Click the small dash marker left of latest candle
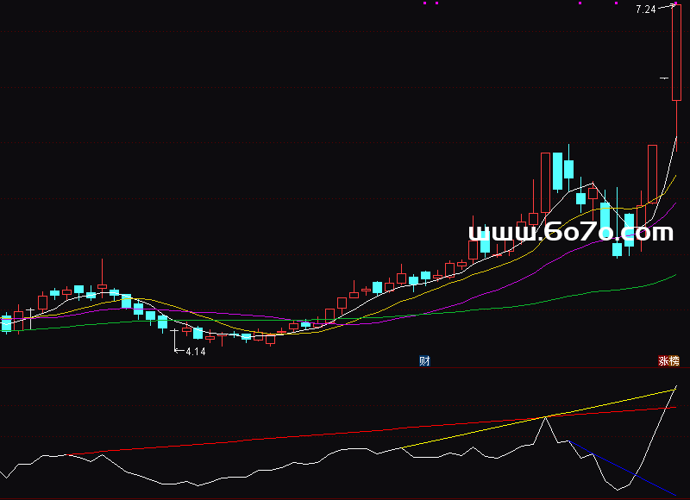The image size is (690, 500). pos(663,78)
